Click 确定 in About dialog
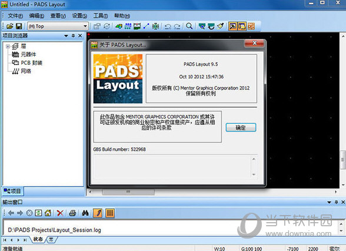 [x=241, y=127]
